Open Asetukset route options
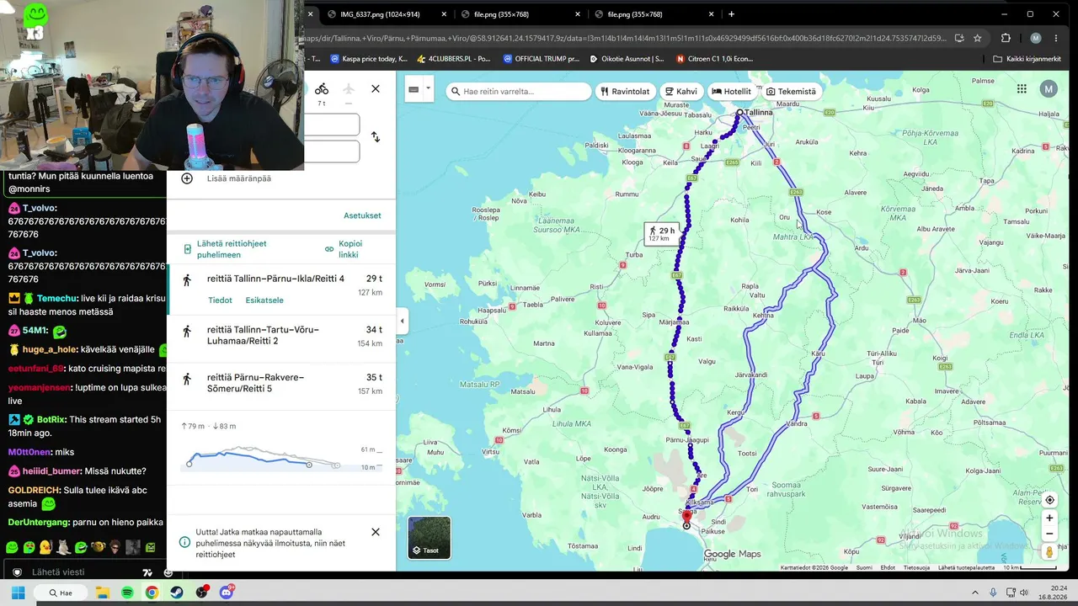Screen dimensions: 1078x606 pyautogui.click(x=362, y=215)
